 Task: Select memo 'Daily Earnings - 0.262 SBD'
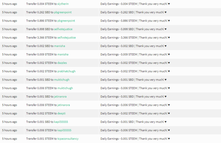[x=117, y=12]
